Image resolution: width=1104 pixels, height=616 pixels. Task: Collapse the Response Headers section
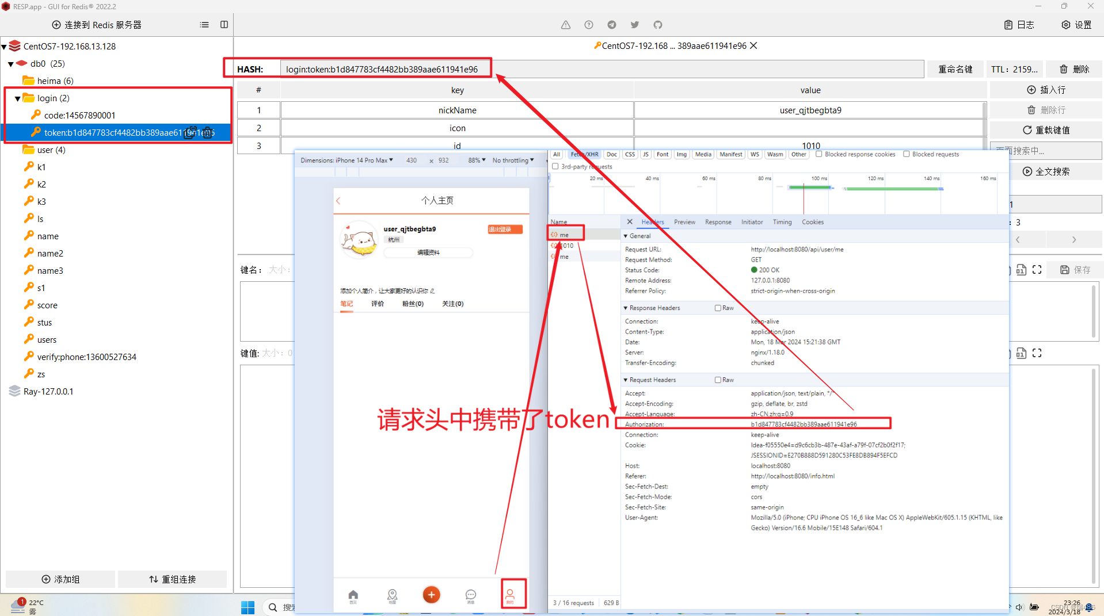coord(626,308)
